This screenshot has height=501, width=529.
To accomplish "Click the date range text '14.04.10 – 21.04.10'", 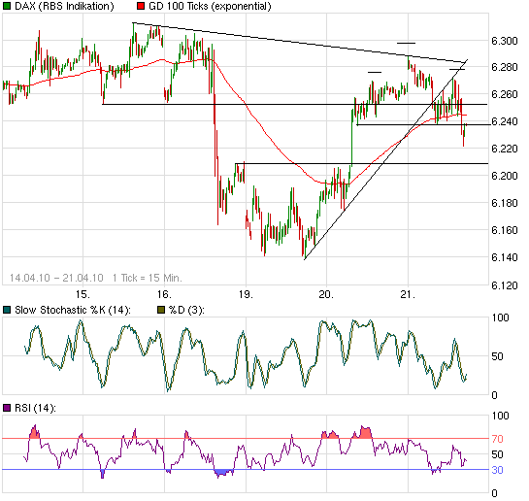I will (x=56, y=278).
